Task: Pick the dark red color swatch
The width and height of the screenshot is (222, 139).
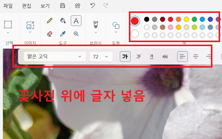Action: pos(162,19)
